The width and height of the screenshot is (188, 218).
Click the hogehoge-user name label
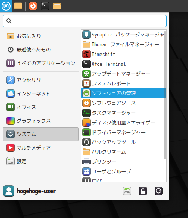(36, 191)
